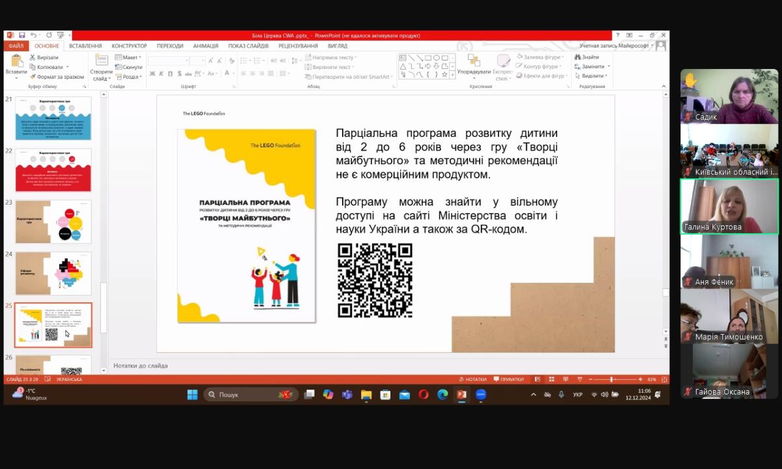Open the font name combo box
This screenshot has width=782, height=469.
168,61
